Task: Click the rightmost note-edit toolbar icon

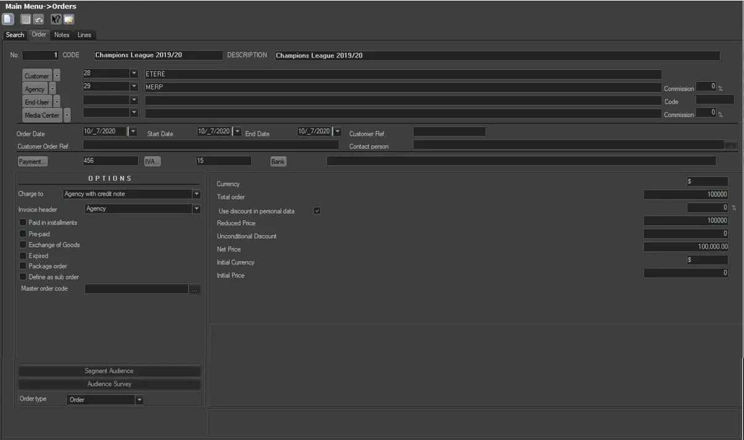Action: click(x=68, y=19)
